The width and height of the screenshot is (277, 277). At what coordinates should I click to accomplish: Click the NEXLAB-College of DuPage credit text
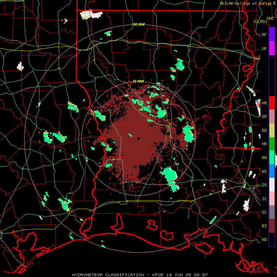point(247,3)
